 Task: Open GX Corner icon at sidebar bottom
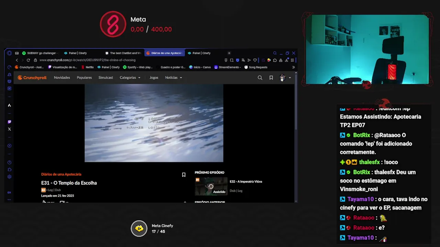(9, 192)
